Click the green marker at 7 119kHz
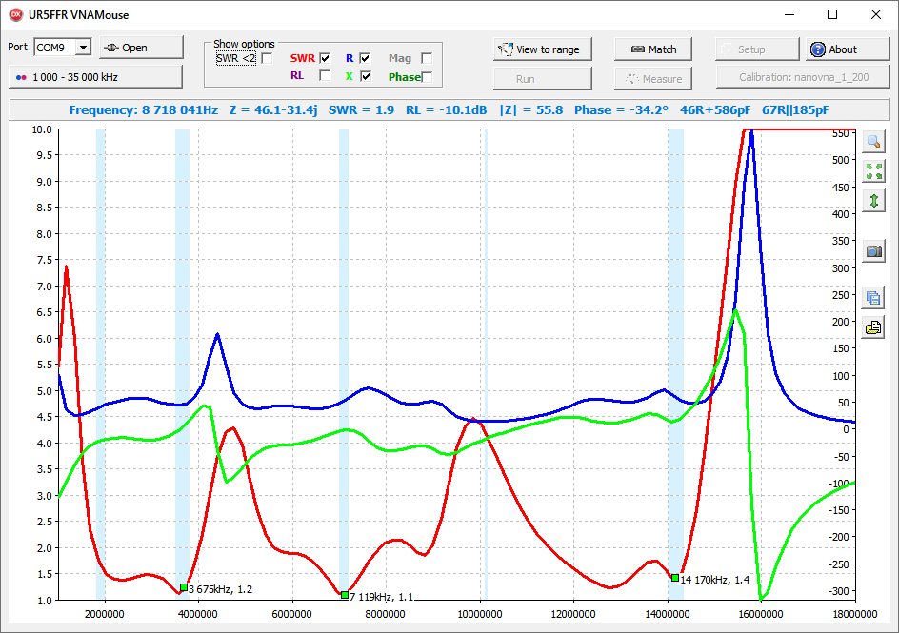The image size is (899, 633). point(345,595)
